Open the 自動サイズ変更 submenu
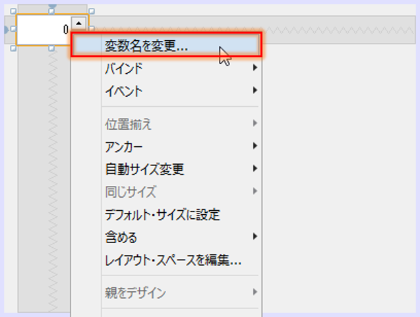Image resolution: width=420 pixels, height=317 pixels. tap(166, 169)
